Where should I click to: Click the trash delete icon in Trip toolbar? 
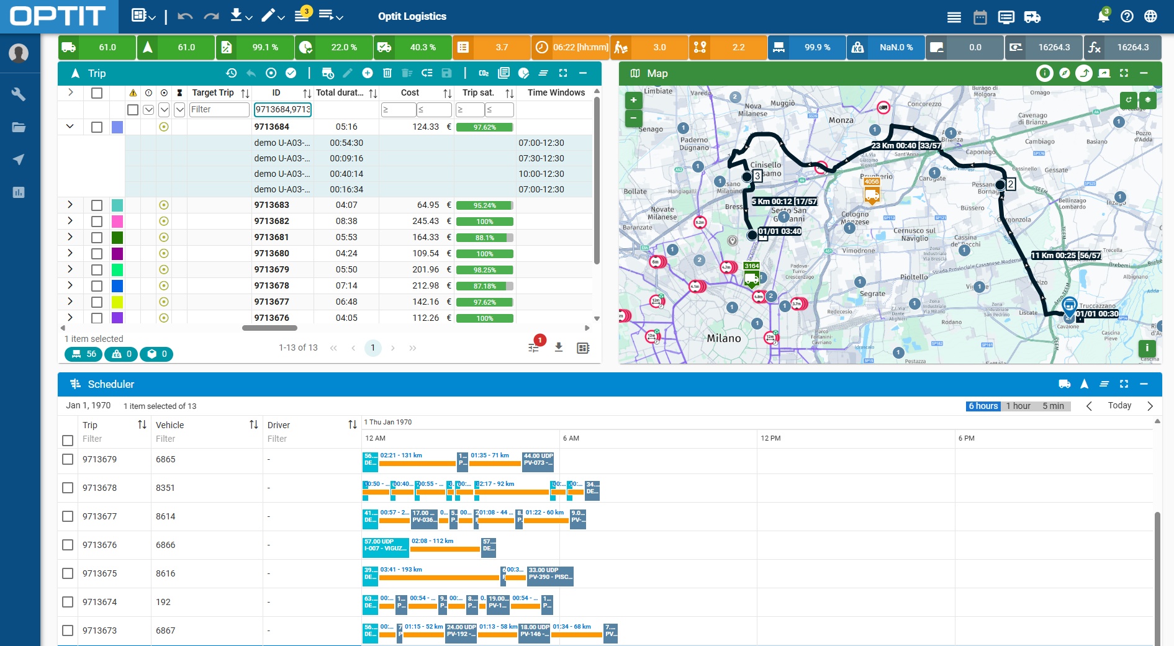click(387, 73)
